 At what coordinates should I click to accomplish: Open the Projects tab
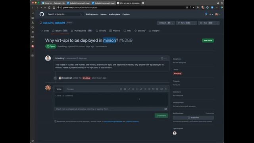(115, 31)
